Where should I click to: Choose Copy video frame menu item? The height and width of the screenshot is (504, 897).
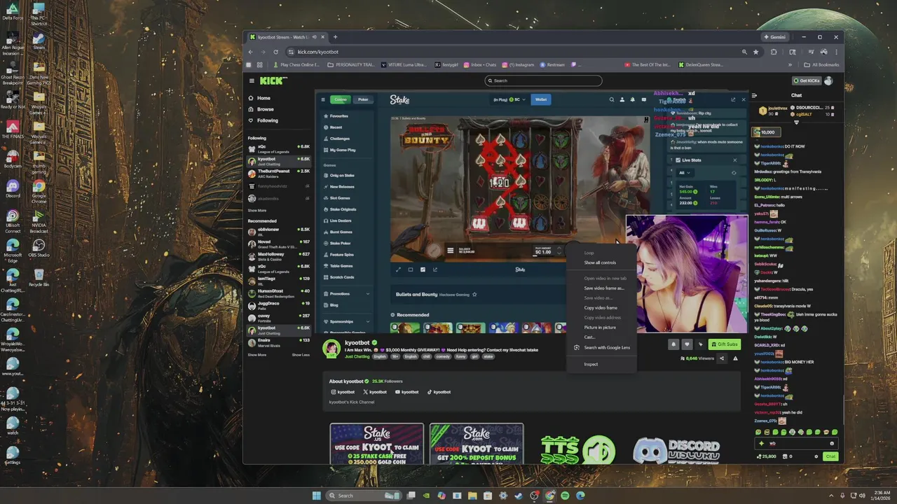point(601,307)
